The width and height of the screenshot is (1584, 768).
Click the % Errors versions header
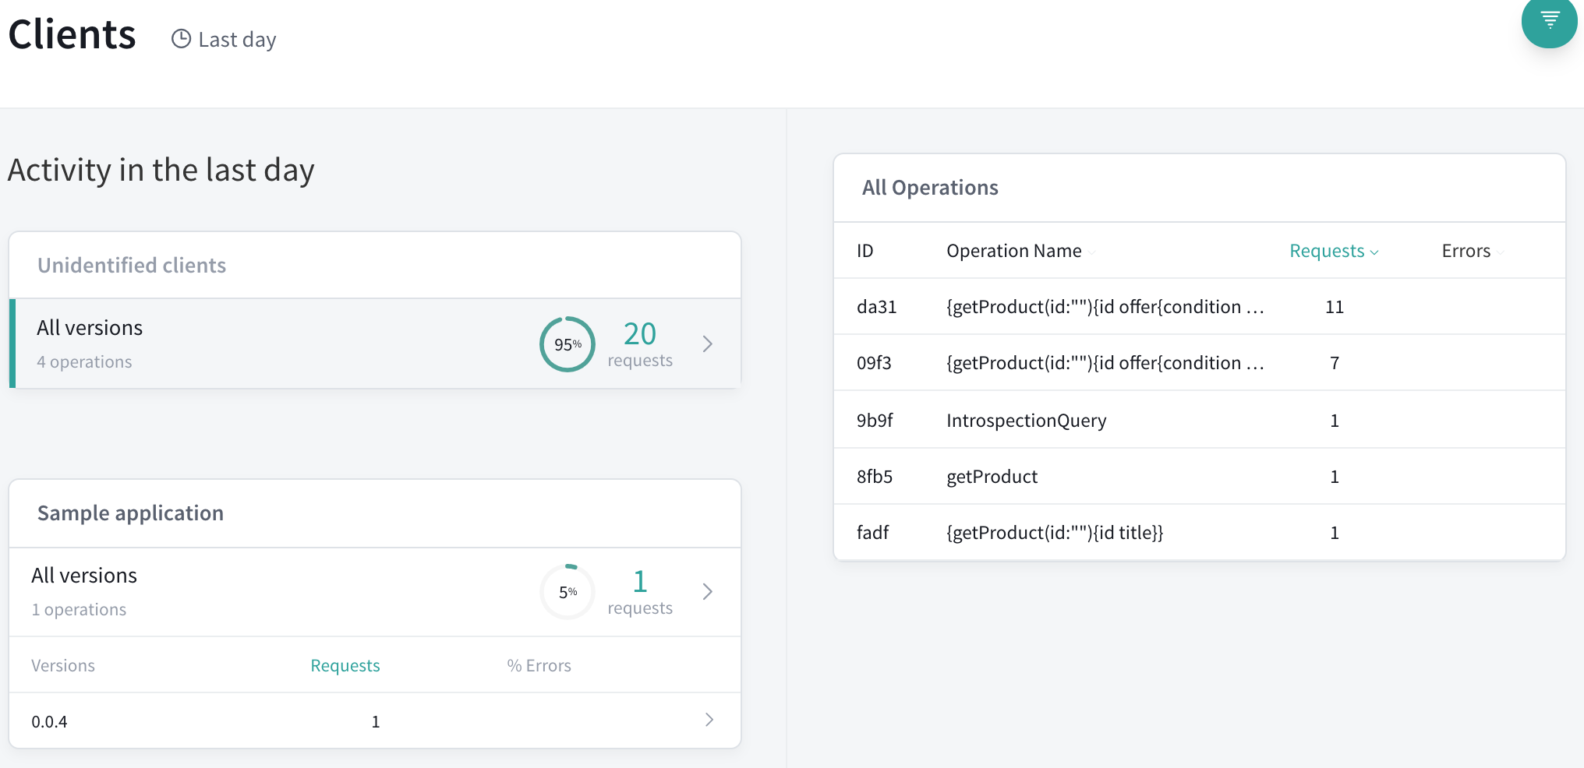point(539,665)
